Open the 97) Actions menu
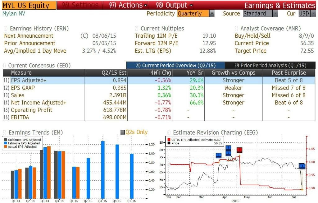Screen dimensions: 318x203 coord(128,5)
